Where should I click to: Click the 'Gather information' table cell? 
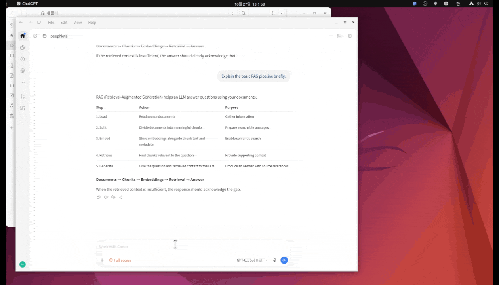[x=240, y=116]
